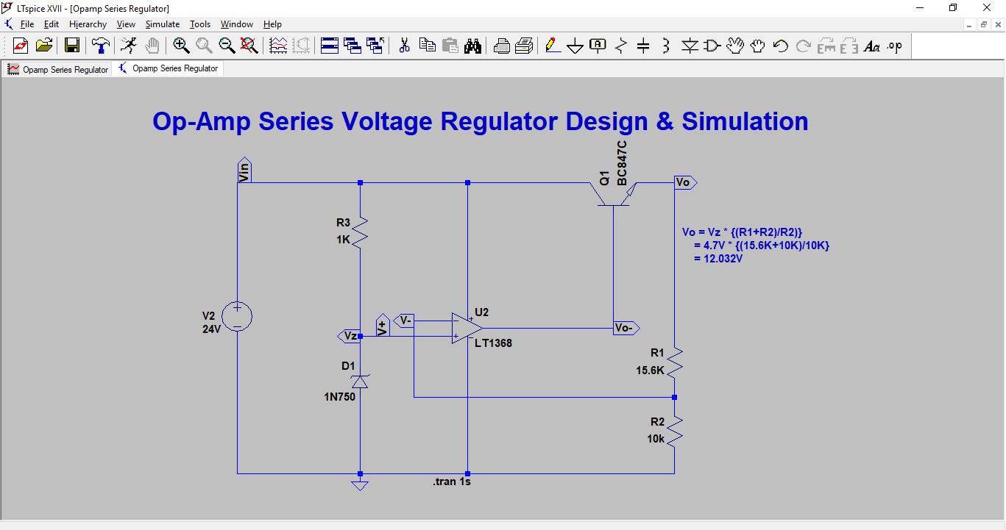Select the text annotation tool
1006x530 pixels.
[x=872, y=46]
